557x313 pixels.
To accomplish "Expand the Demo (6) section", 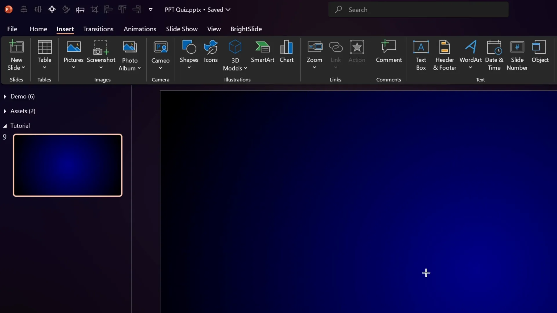I will pyautogui.click(x=5, y=97).
